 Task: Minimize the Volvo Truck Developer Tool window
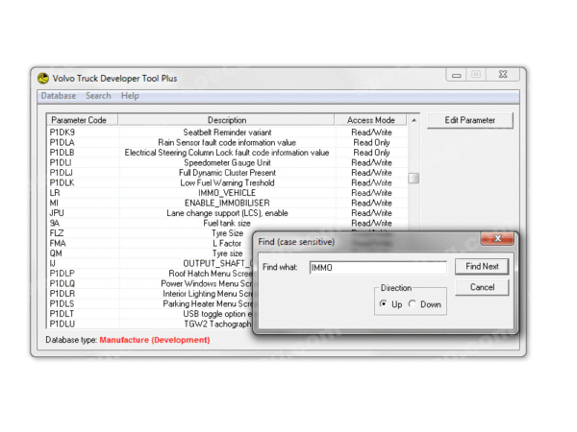[456, 75]
